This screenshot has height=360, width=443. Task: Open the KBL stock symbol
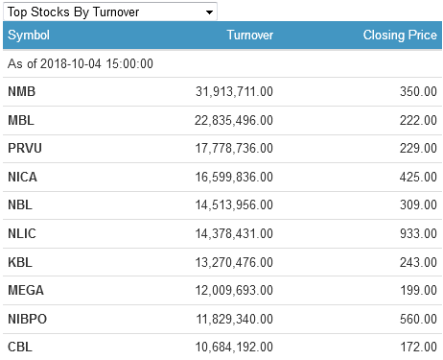20,262
